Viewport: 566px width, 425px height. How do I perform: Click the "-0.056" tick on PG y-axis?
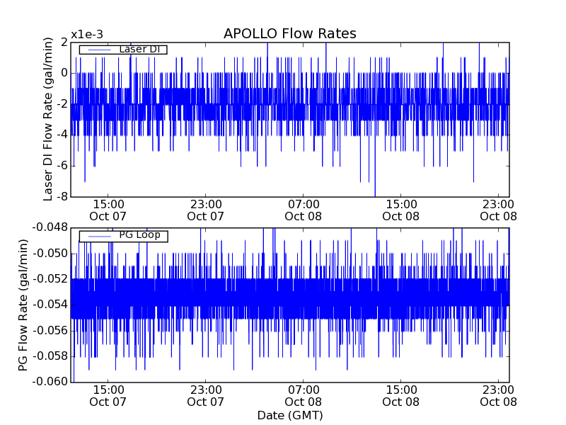[50, 331]
